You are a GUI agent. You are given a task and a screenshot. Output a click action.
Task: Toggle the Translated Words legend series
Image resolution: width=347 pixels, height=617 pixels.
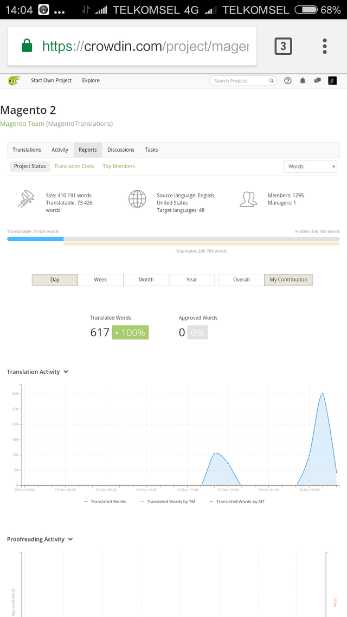point(105,502)
